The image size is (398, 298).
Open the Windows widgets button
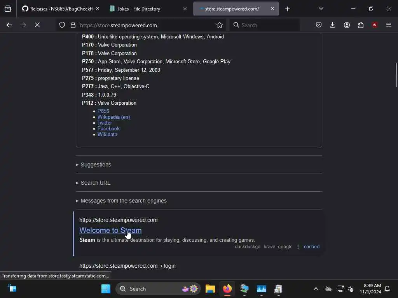tap(12, 288)
